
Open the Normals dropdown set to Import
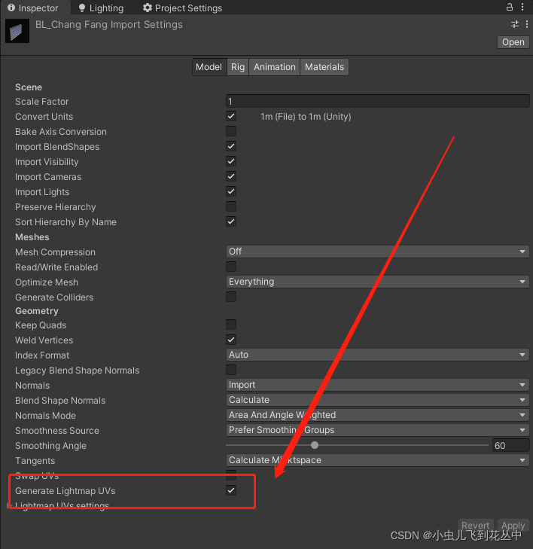point(377,385)
